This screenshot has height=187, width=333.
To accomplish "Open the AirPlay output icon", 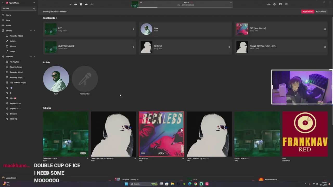I will pos(274,4).
